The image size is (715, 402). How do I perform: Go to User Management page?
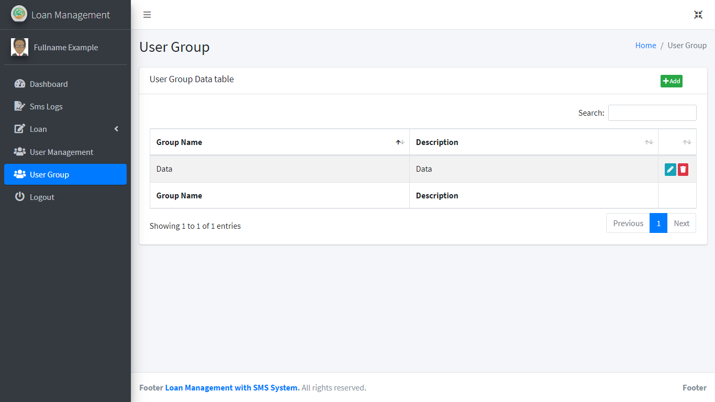coord(65,152)
